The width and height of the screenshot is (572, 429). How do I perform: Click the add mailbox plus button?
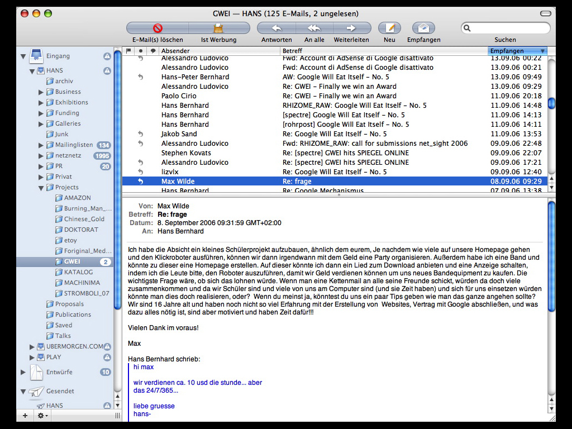25,416
